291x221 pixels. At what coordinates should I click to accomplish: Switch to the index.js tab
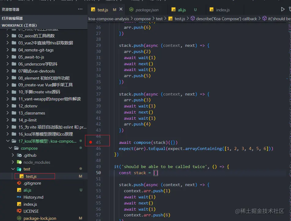click(223, 10)
